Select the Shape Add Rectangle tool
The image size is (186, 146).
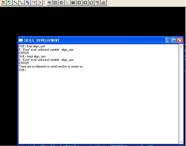point(55,3)
